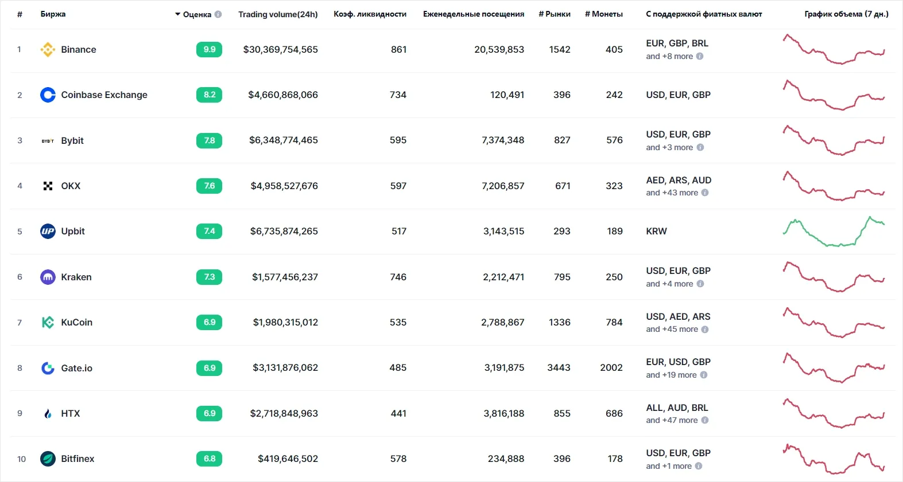Click Upbit's KRW fiat currency text
903x482 pixels.
pyautogui.click(x=657, y=232)
